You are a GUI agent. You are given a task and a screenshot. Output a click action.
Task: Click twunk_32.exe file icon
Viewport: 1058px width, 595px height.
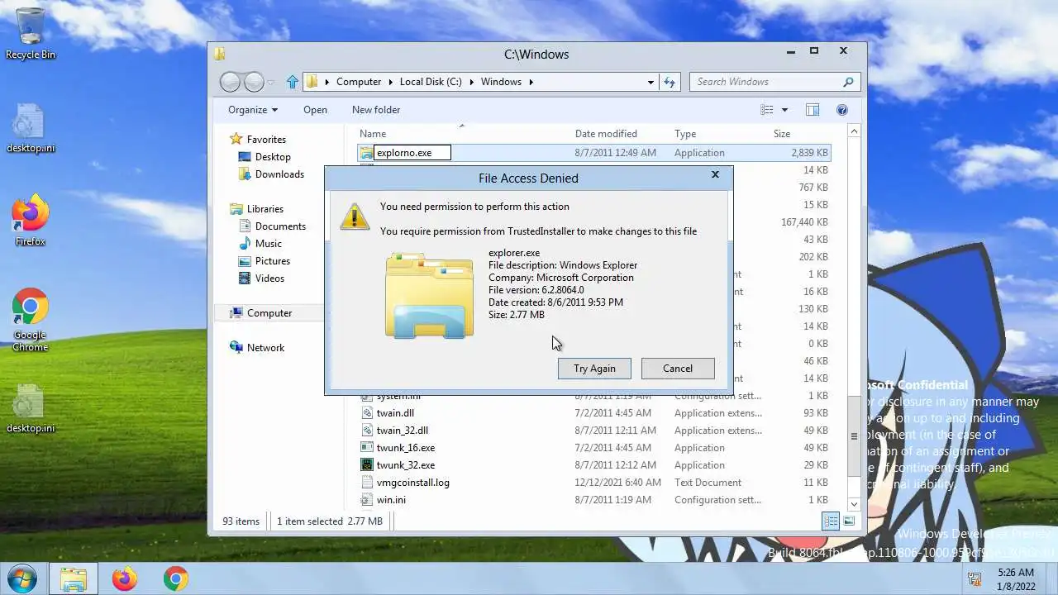368,465
